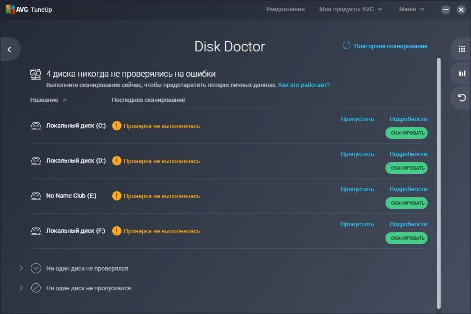Click 'Повторное сканирование' link
Image resolution: width=471 pixels, height=314 pixels.
(391, 46)
